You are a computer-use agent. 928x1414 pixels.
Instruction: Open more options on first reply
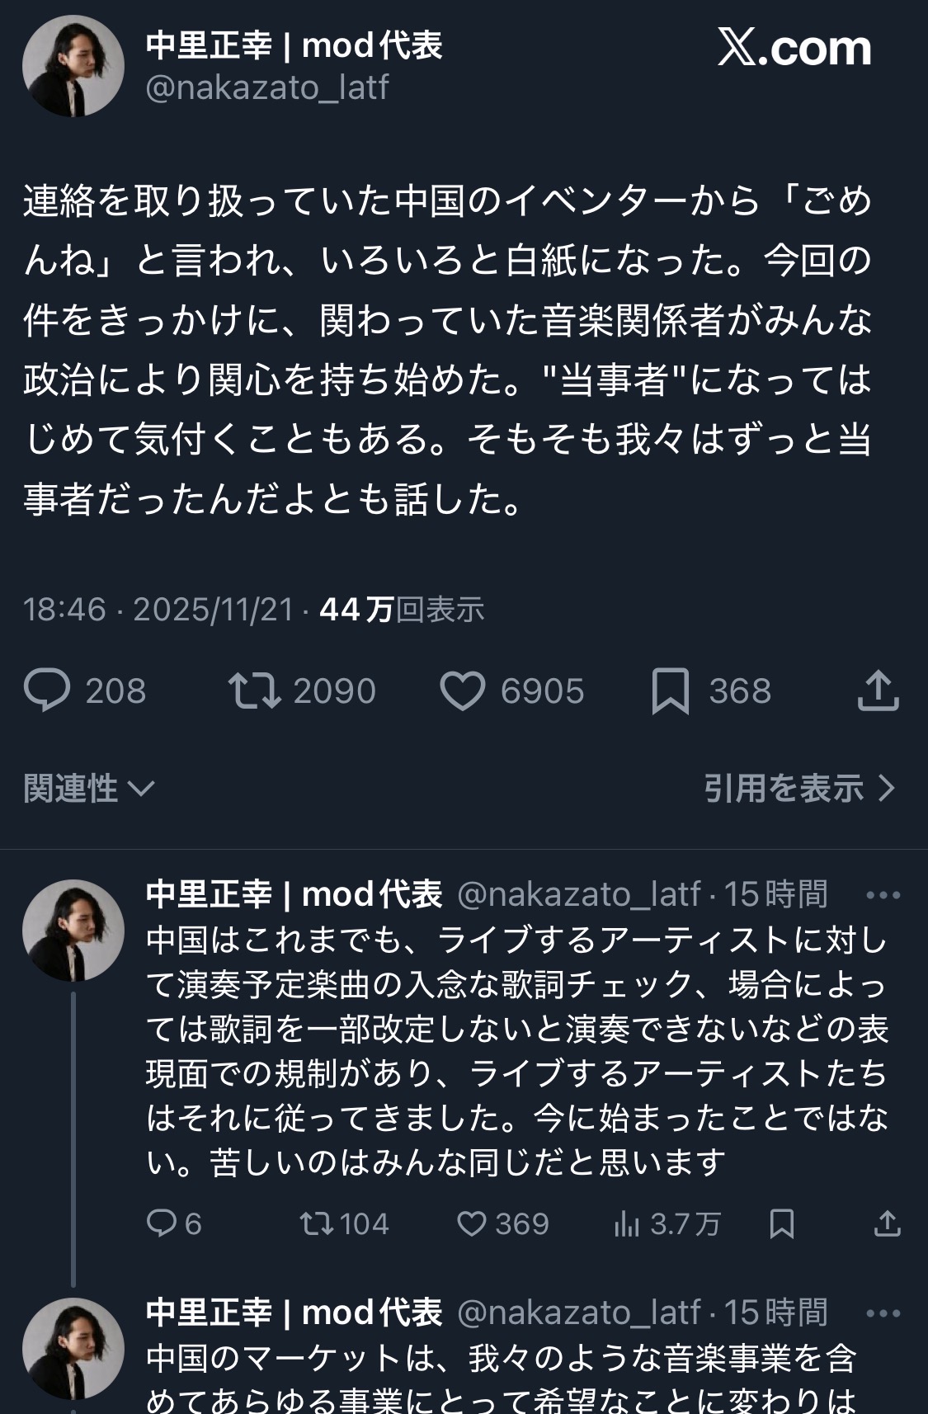(883, 895)
